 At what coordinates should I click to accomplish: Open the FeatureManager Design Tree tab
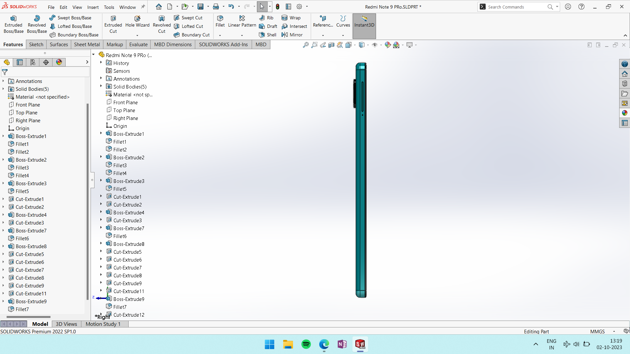[7, 62]
